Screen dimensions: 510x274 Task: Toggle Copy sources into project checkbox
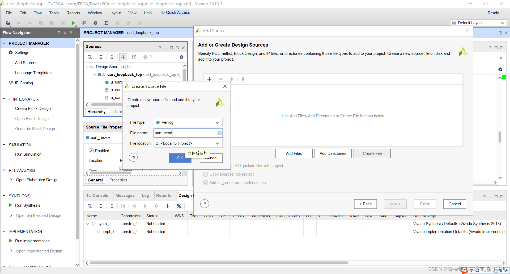click(206, 174)
